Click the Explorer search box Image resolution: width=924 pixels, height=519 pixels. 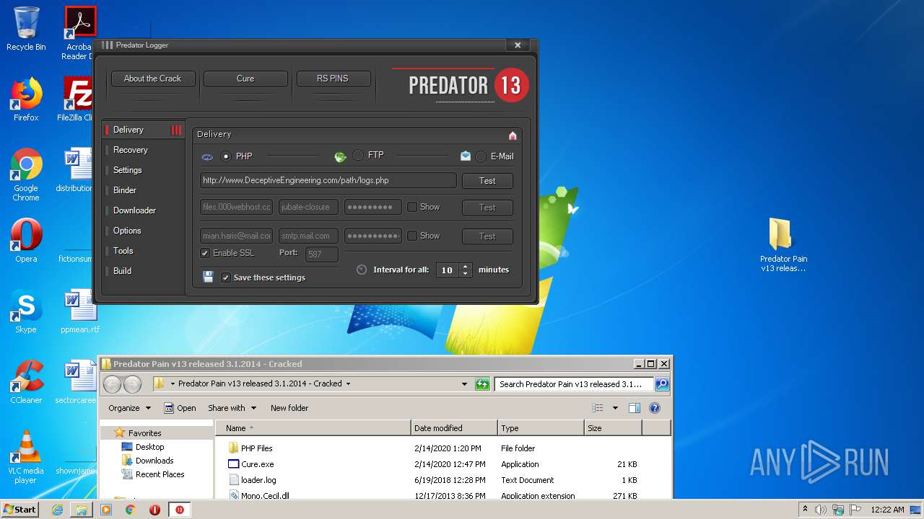(x=575, y=384)
